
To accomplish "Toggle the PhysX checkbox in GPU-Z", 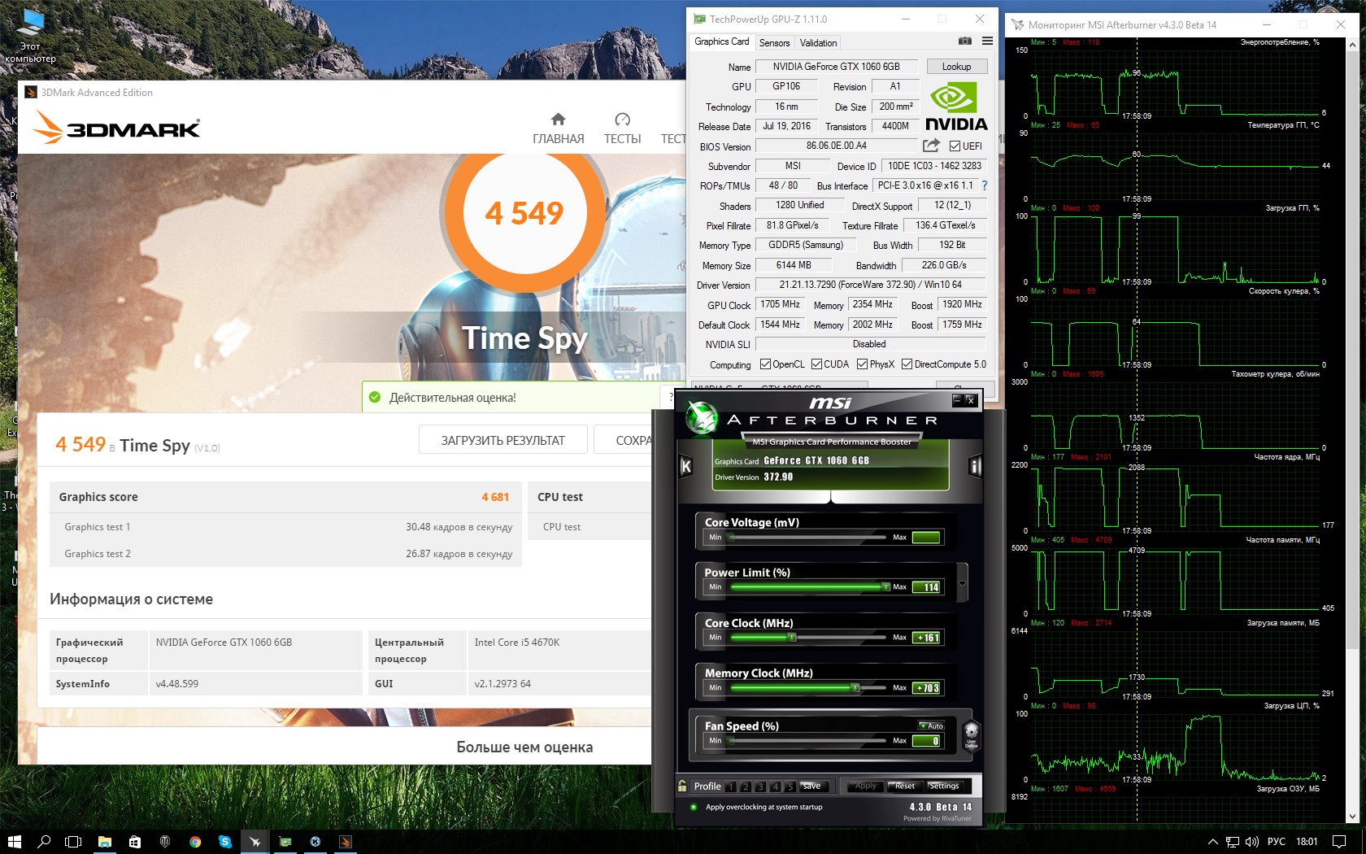I will (863, 364).
